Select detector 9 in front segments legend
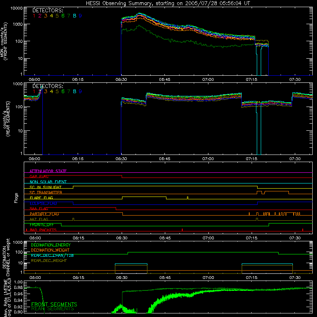This screenshot has width=317, height=317. pos(80,16)
